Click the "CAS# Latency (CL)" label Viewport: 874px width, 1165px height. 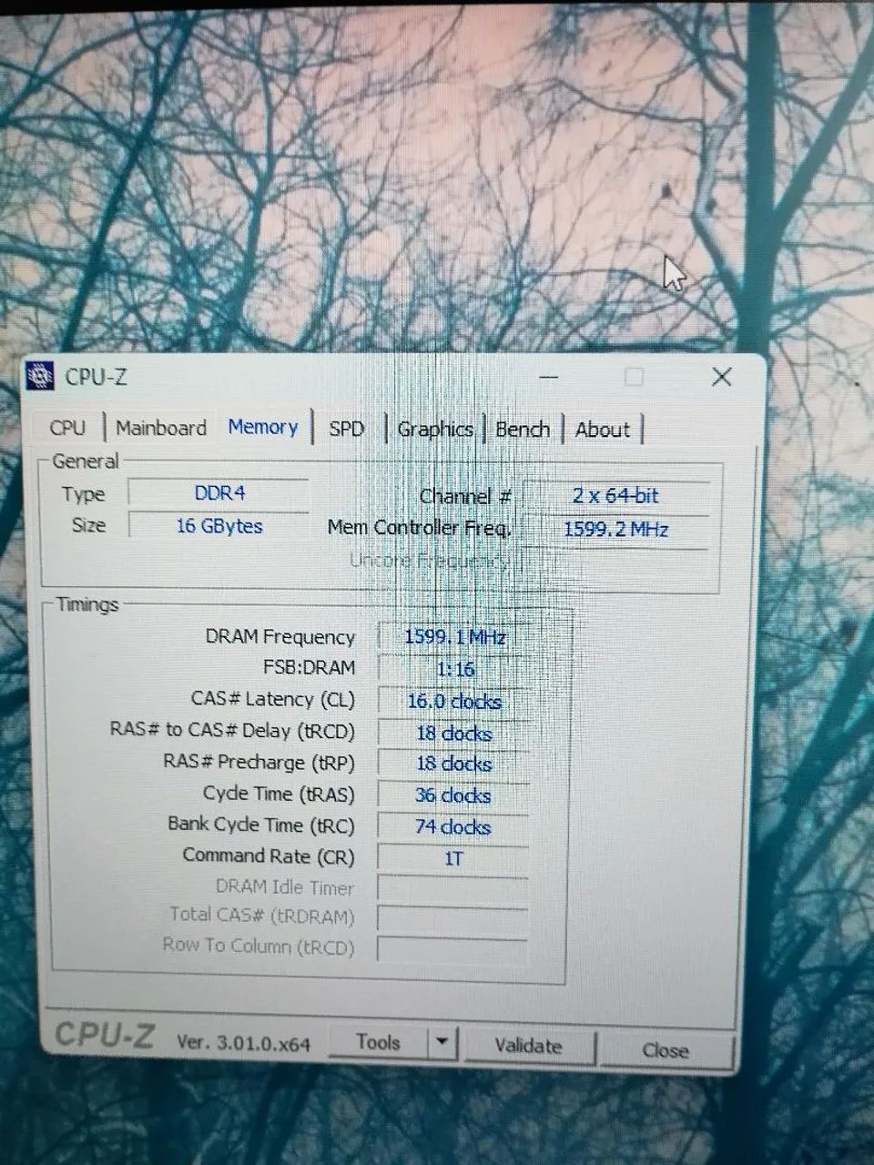click(x=272, y=699)
